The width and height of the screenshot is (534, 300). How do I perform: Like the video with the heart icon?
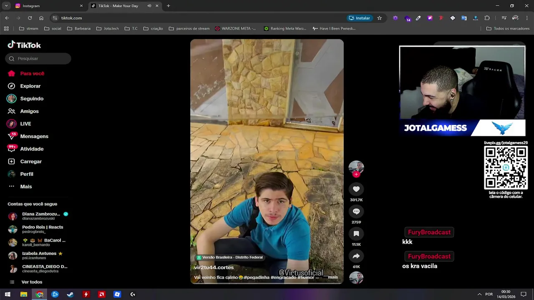click(356, 189)
